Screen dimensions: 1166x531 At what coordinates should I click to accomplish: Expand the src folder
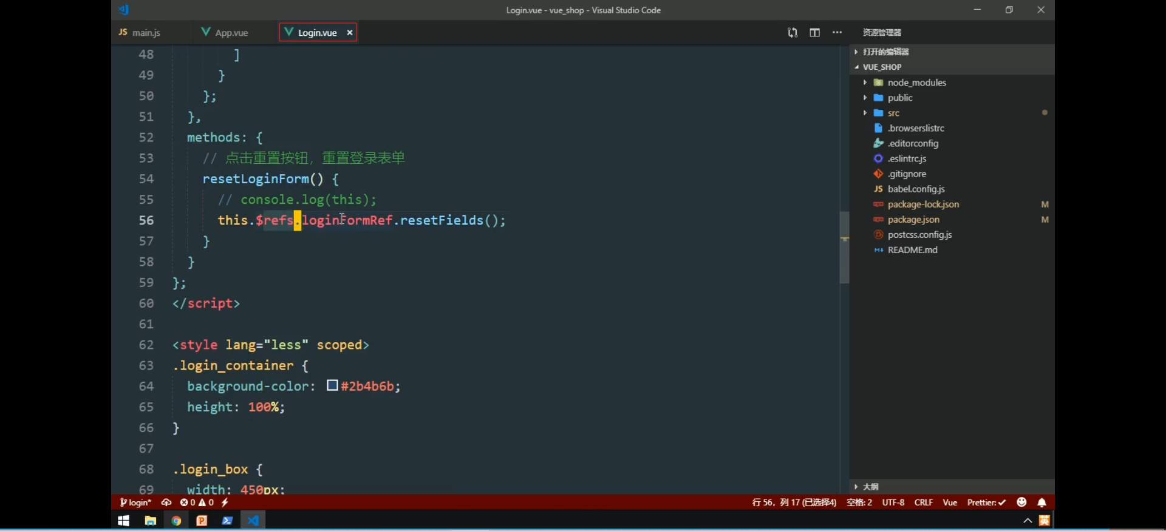[x=952, y=113]
